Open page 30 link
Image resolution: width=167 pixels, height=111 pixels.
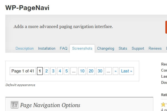pos(100,71)
